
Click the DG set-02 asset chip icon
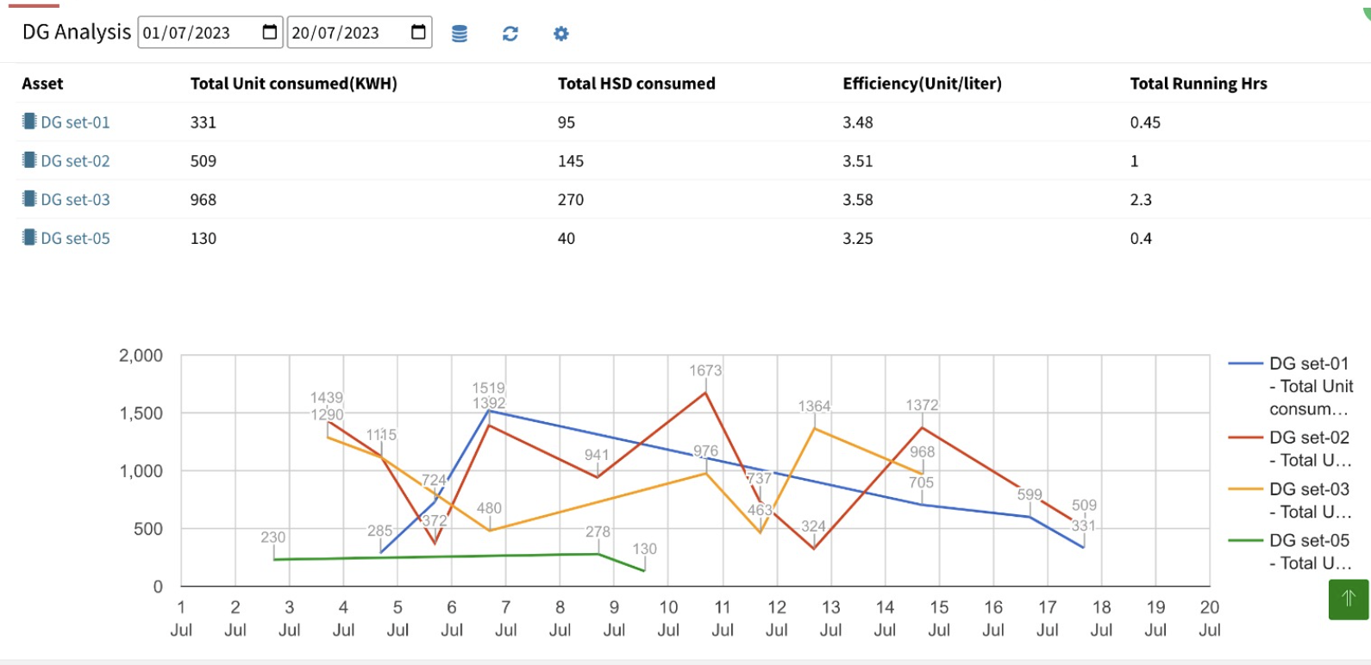tap(29, 160)
